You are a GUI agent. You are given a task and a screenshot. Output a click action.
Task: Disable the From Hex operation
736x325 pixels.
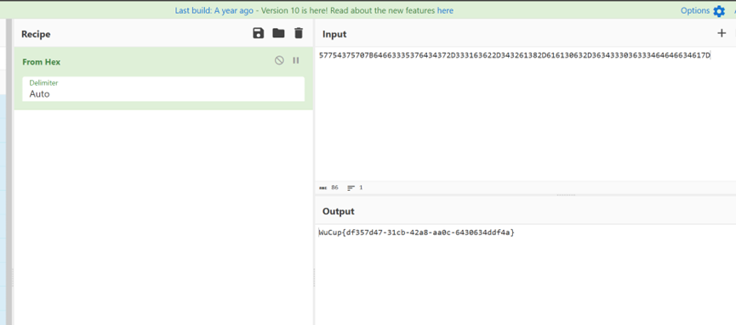279,60
